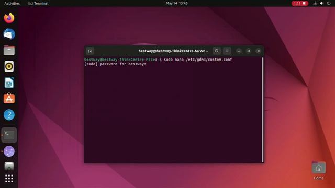This screenshot has height=188, width=335.
Task: Open the Activities overview
Action: coord(12,3)
